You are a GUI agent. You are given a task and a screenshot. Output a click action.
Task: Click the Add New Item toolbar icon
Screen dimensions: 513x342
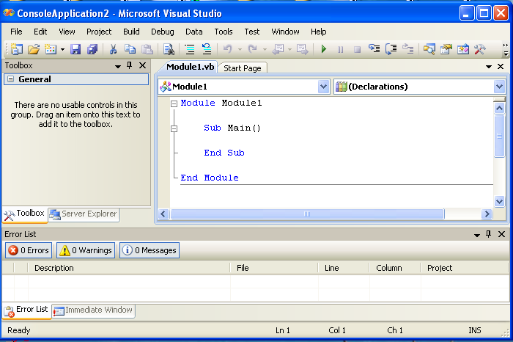(x=51, y=49)
